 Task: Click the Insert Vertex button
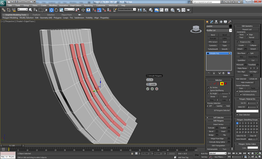click(x=219, y=124)
